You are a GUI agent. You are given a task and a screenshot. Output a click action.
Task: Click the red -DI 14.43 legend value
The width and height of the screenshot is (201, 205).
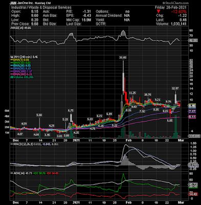point(53,173)
